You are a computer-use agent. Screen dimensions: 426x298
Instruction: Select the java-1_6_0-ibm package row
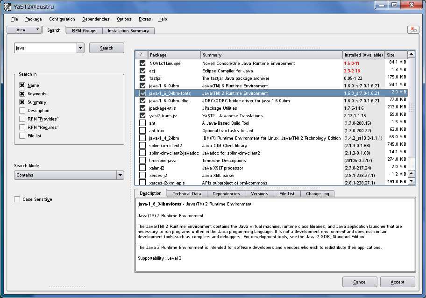[x=271, y=85]
